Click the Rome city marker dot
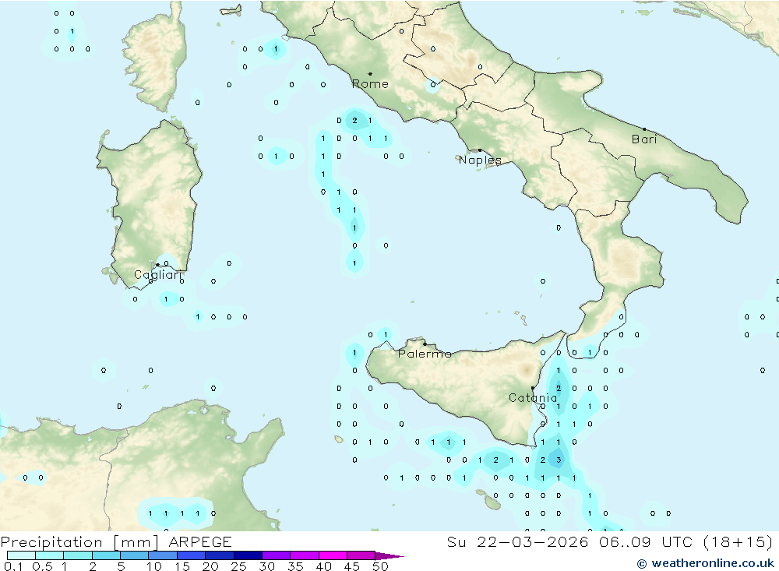 pos(370,73)
